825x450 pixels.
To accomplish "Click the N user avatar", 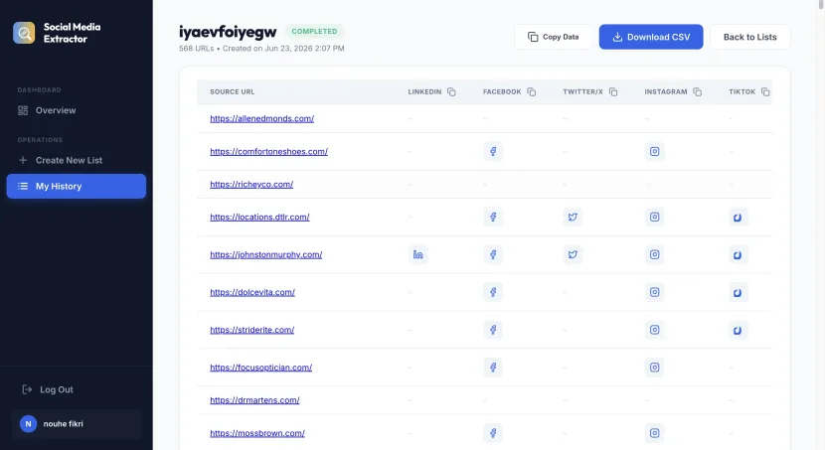I will (29, 424).
